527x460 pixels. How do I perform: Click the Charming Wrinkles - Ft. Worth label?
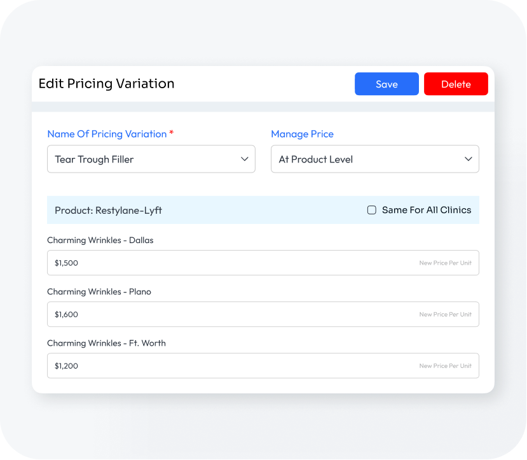[x=106, y=343]
